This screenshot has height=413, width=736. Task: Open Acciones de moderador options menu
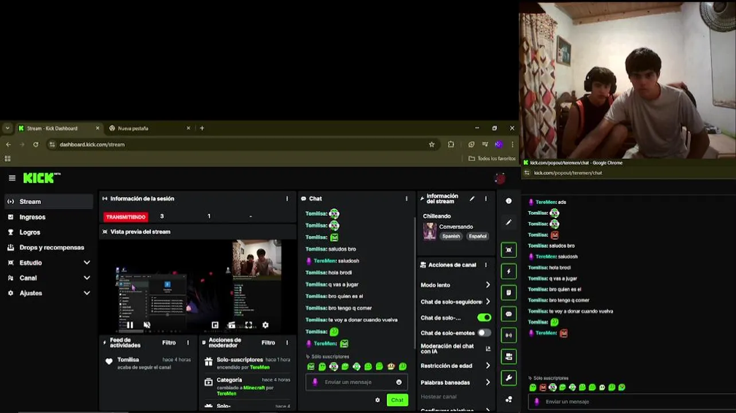tap(287, 342)
